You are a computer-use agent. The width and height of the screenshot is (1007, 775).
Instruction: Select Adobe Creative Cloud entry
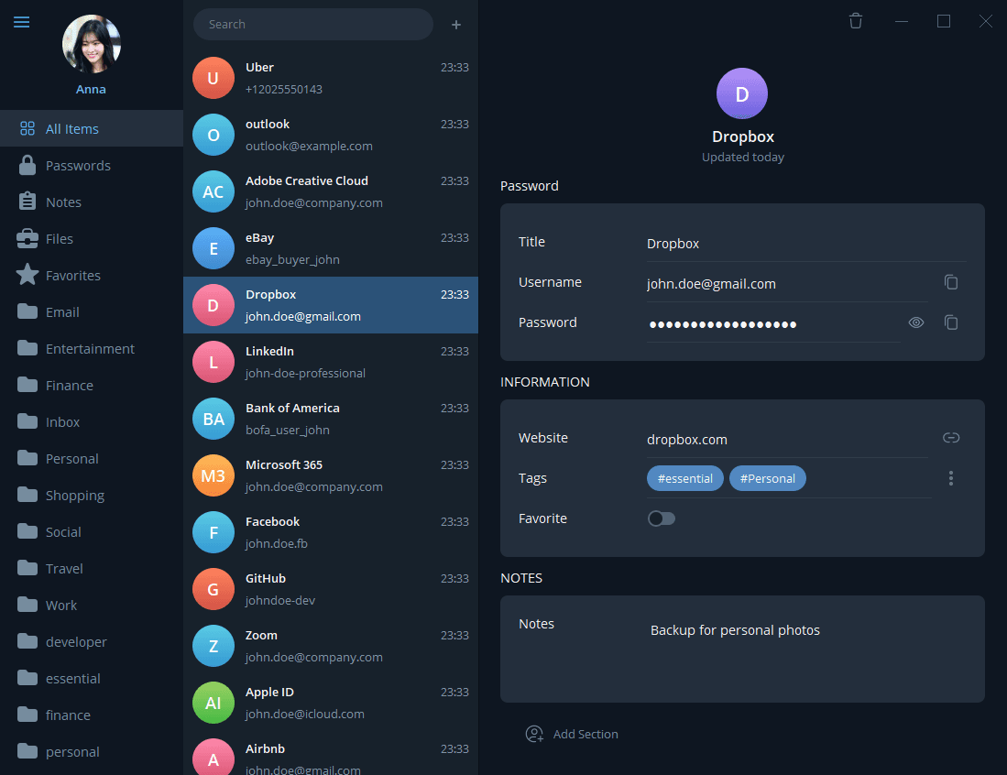[331, 191]
